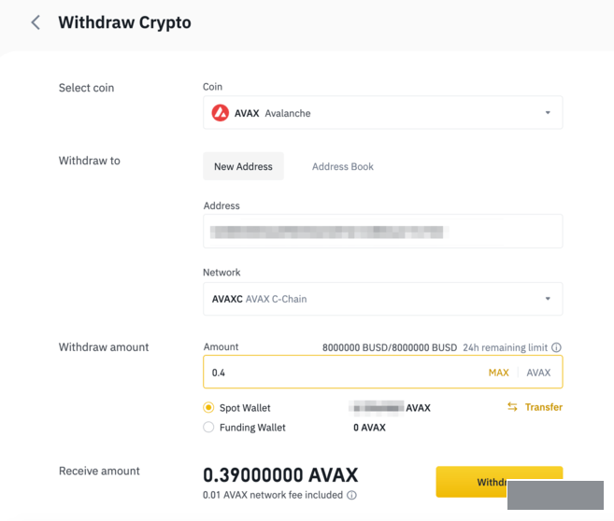Viewport: 614px width, 521px height.
Task: Click the Amount input showing 0.4
Action: click(x=336, y=373)
